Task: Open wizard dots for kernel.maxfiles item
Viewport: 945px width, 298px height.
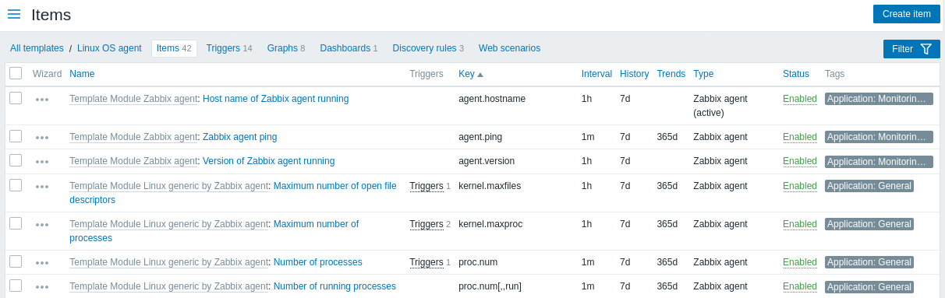Action: [x=42, y=187]
